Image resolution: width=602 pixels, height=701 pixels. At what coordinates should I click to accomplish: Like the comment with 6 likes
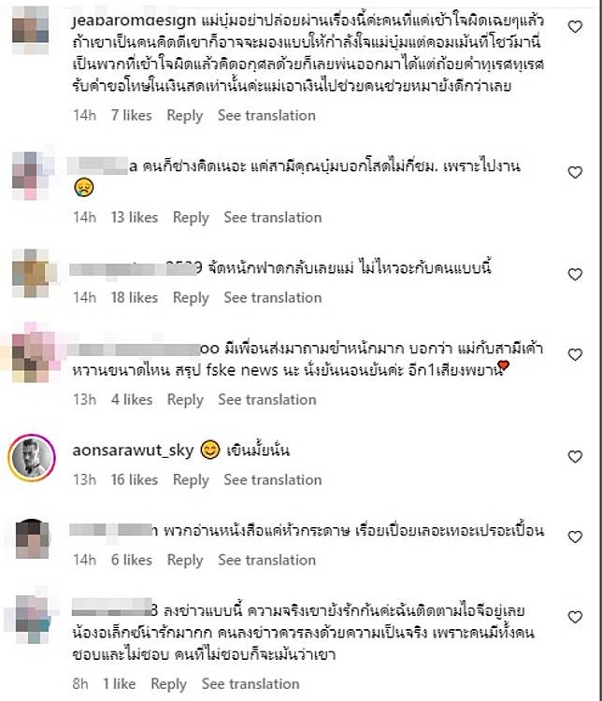575,536
